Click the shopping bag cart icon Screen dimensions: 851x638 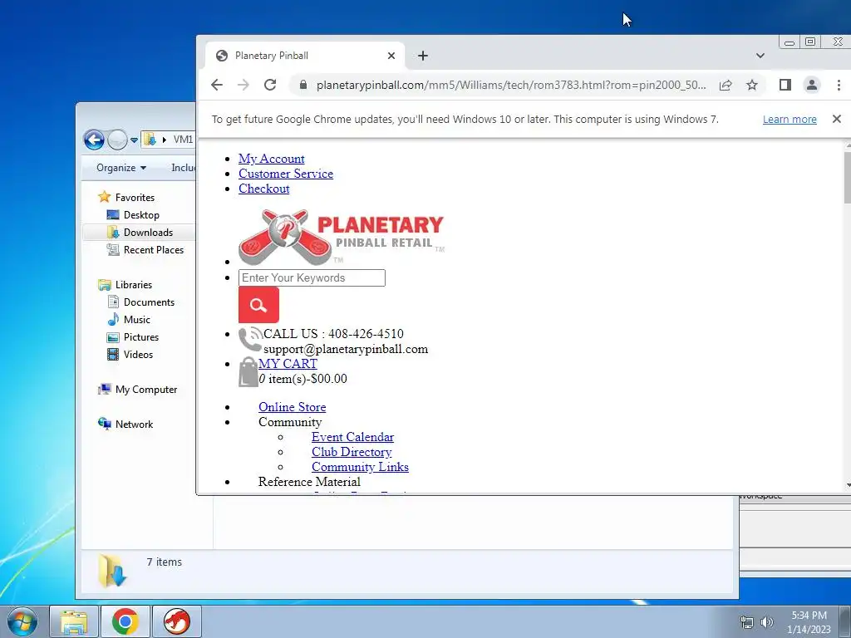point(248,371)
